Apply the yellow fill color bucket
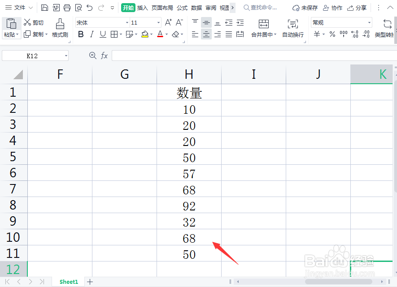Image resolution: width=397 pixels, height=287 pixels. (x=145, y=34)
